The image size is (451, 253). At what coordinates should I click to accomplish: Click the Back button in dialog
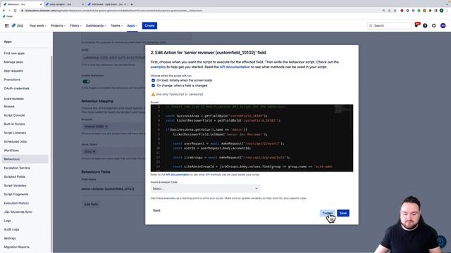[156, 211]
